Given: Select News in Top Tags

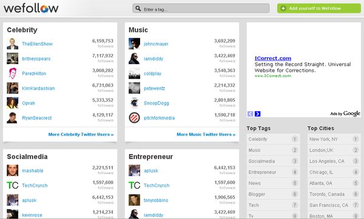Looking at the screenshot, I should coord(273,183).
